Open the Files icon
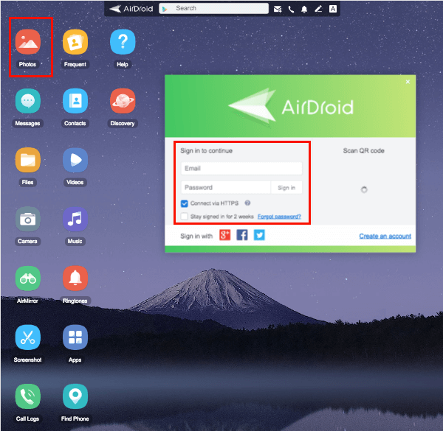The image size is (443, 431). pos(28,160)
